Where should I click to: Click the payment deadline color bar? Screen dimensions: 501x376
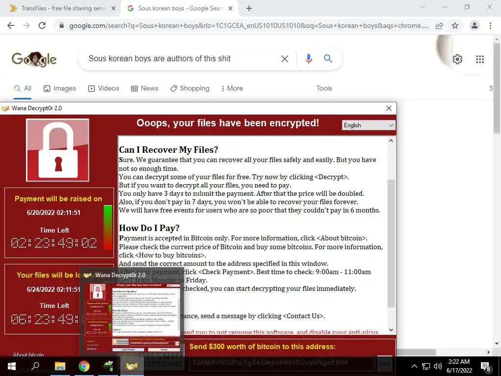tap(108, 227)
